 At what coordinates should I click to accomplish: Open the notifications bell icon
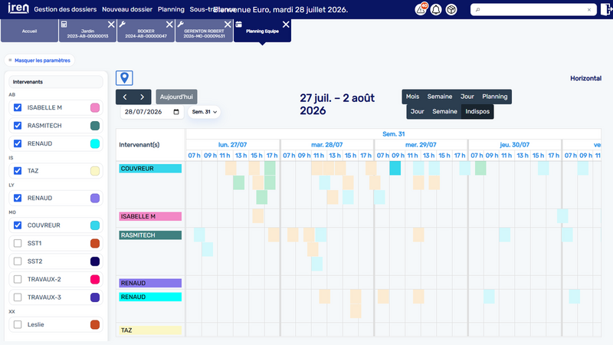click(436, 9)
